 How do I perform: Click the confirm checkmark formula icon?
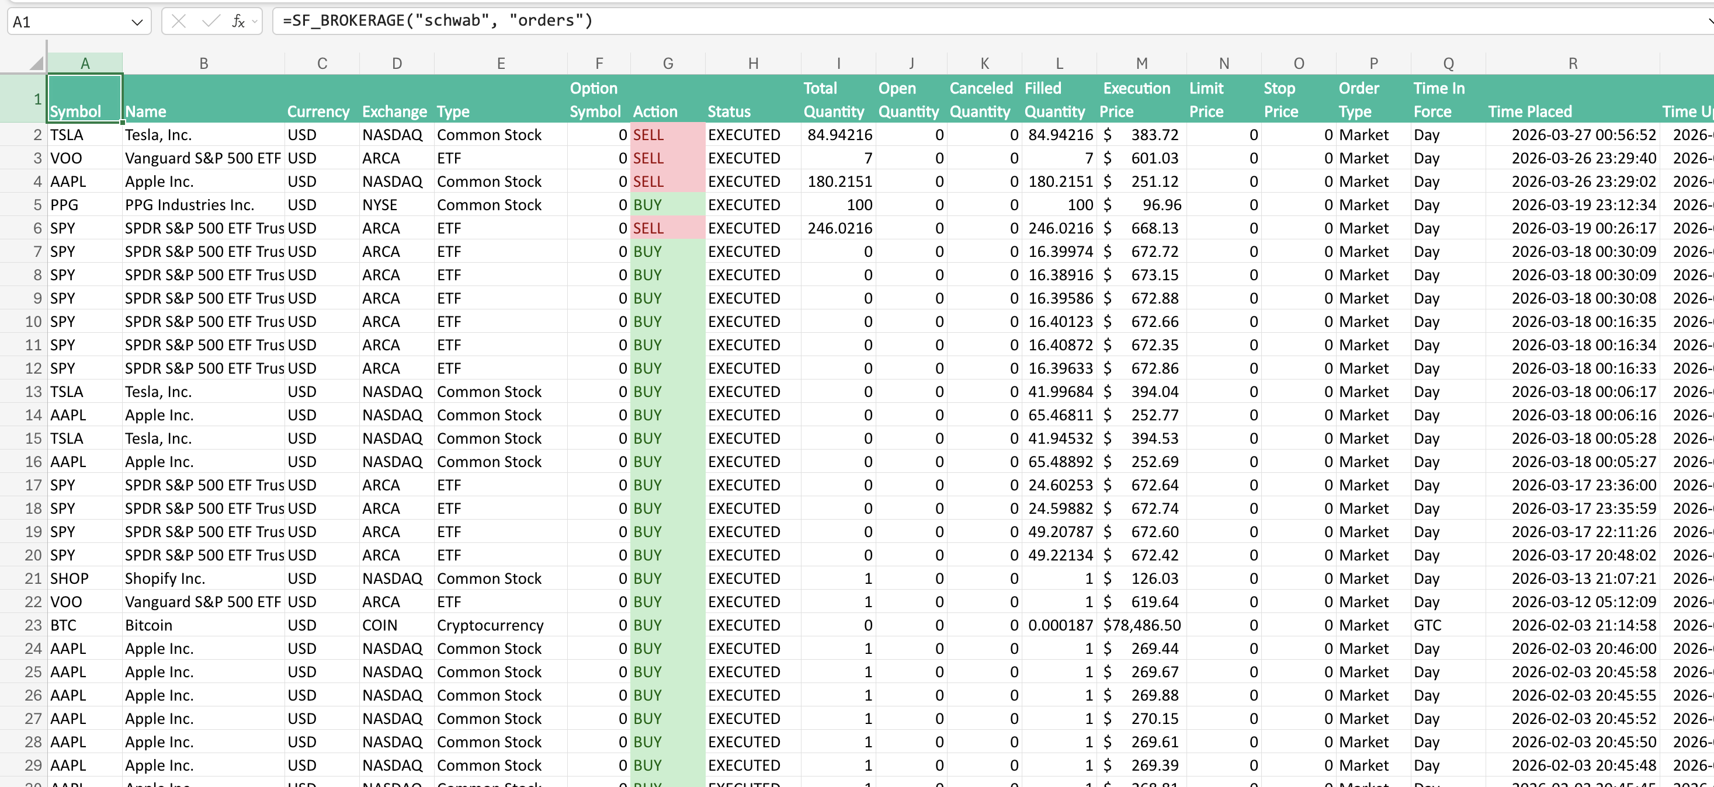[210, 21]
